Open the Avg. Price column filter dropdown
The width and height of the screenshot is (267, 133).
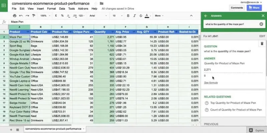coord(134,32)
